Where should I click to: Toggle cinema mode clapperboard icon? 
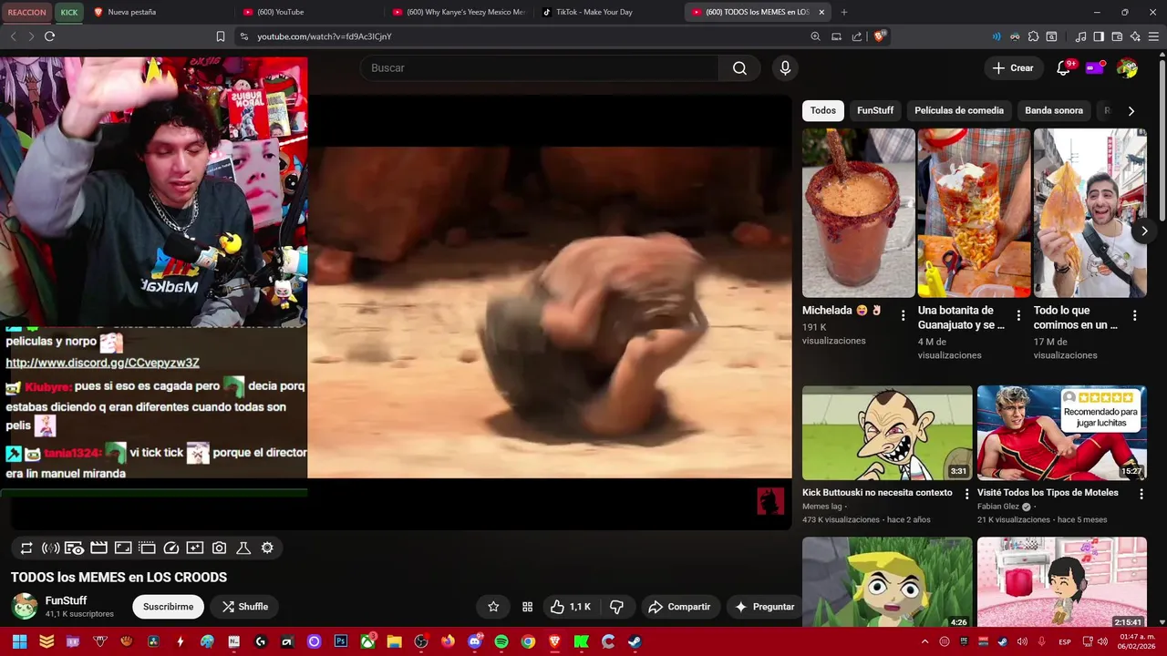coord(98,548)
